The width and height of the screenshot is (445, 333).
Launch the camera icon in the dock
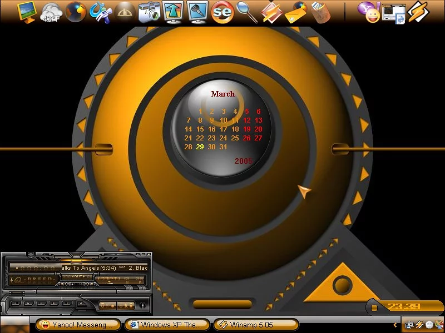coord(149,12)
